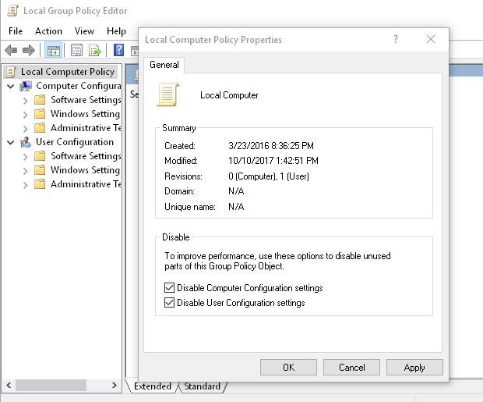Toggle Show/Hide Console Tree toolbar icon

(x=54, y=50)
